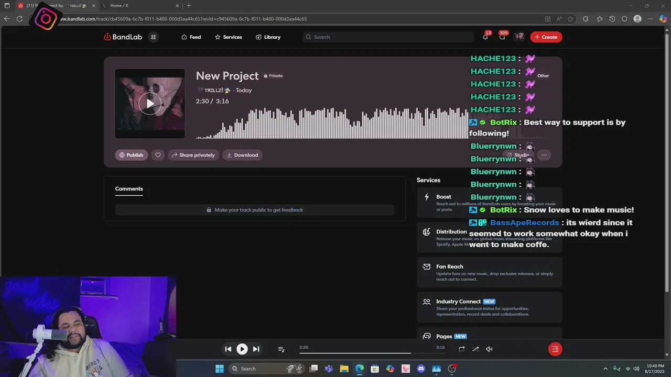This screenshot has width=671, height=377.
Task: Click the track cover art thumbnail
Action: pyautogui.click(x=150, y=104)
